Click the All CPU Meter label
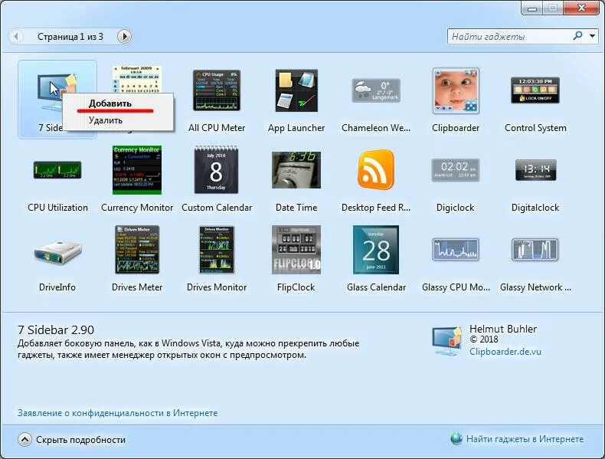 tap(217, 128)
